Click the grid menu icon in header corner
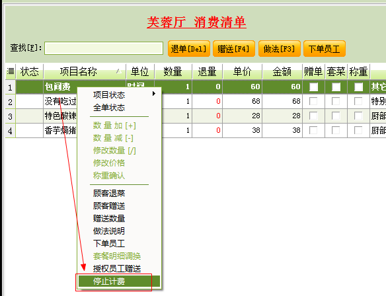 (11, 71)
